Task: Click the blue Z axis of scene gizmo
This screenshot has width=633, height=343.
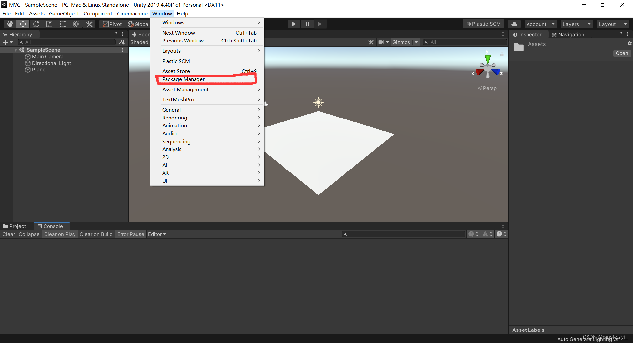Action: (497, 72)
